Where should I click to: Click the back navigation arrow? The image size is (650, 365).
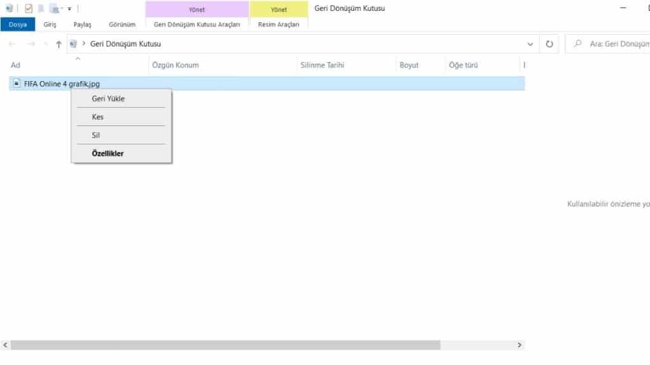point(12,44)
